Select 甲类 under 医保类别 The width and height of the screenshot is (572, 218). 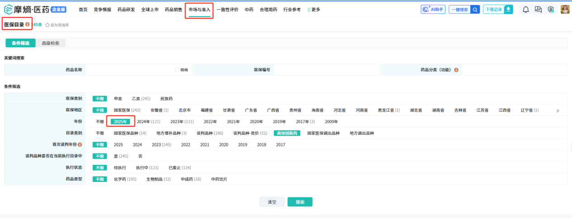coord(118,99)
